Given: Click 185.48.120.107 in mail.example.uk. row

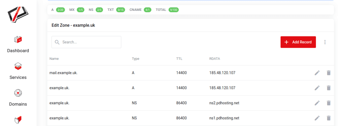Looking at the screenshot, I should click(222, 73).
